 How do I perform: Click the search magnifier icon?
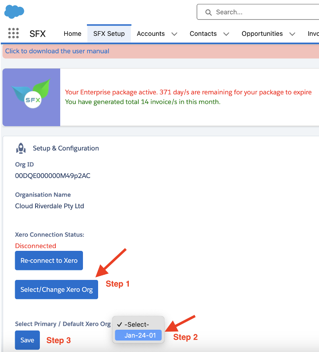(209, 12)
